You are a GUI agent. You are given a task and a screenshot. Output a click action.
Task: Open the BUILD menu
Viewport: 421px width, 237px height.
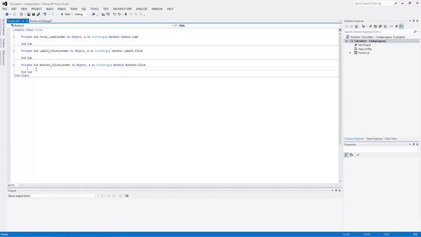click(x=50, y=9)
